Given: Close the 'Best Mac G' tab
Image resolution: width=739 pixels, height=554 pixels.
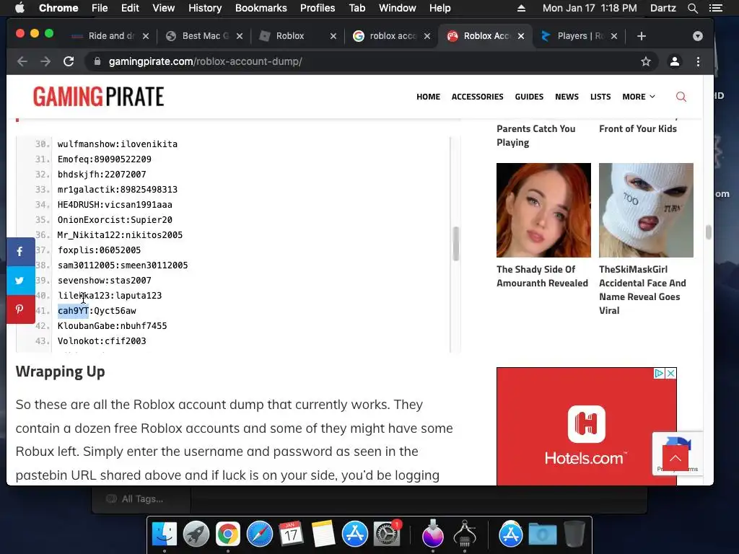Looking at the screenshot, I should point(240,36).
